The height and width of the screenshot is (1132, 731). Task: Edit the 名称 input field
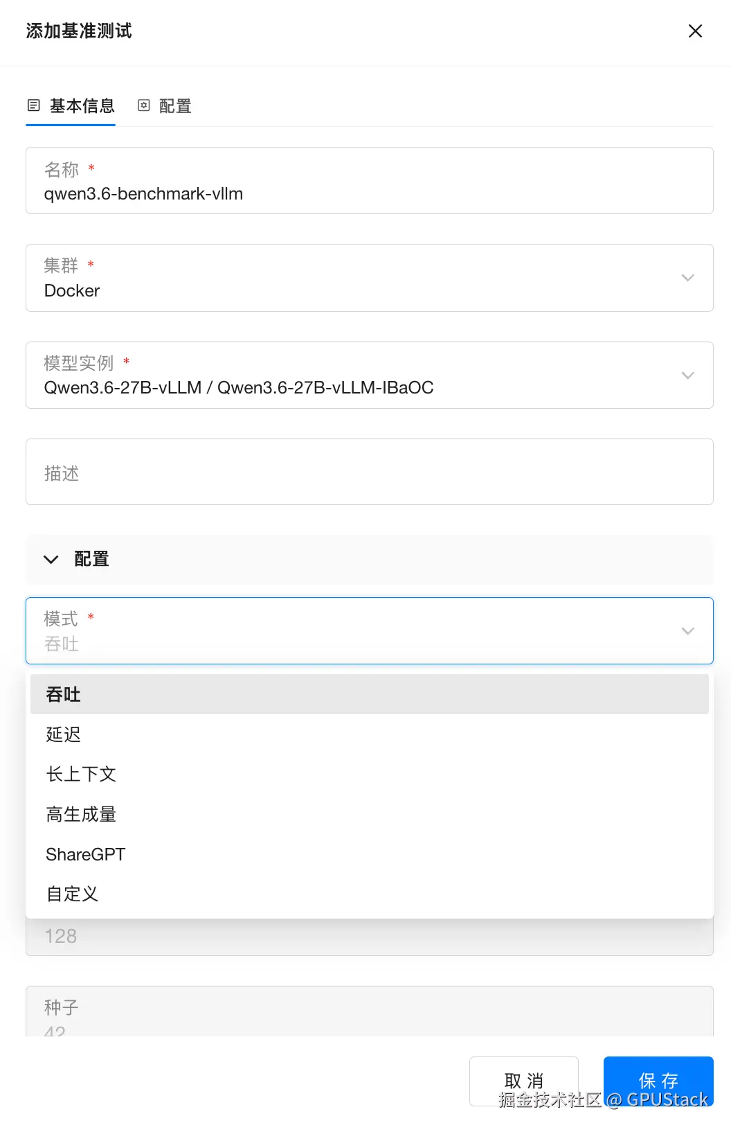click(369, 194)
